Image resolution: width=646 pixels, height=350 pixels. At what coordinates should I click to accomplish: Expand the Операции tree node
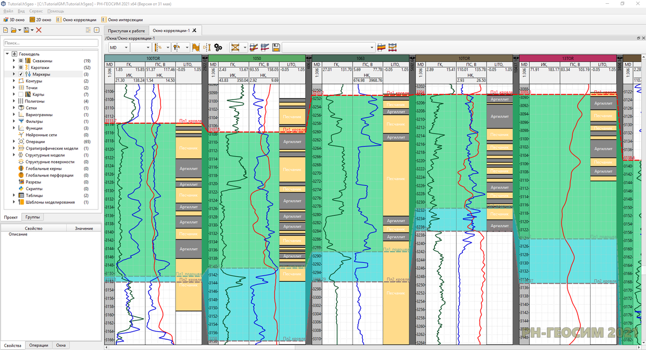(14, 142)
